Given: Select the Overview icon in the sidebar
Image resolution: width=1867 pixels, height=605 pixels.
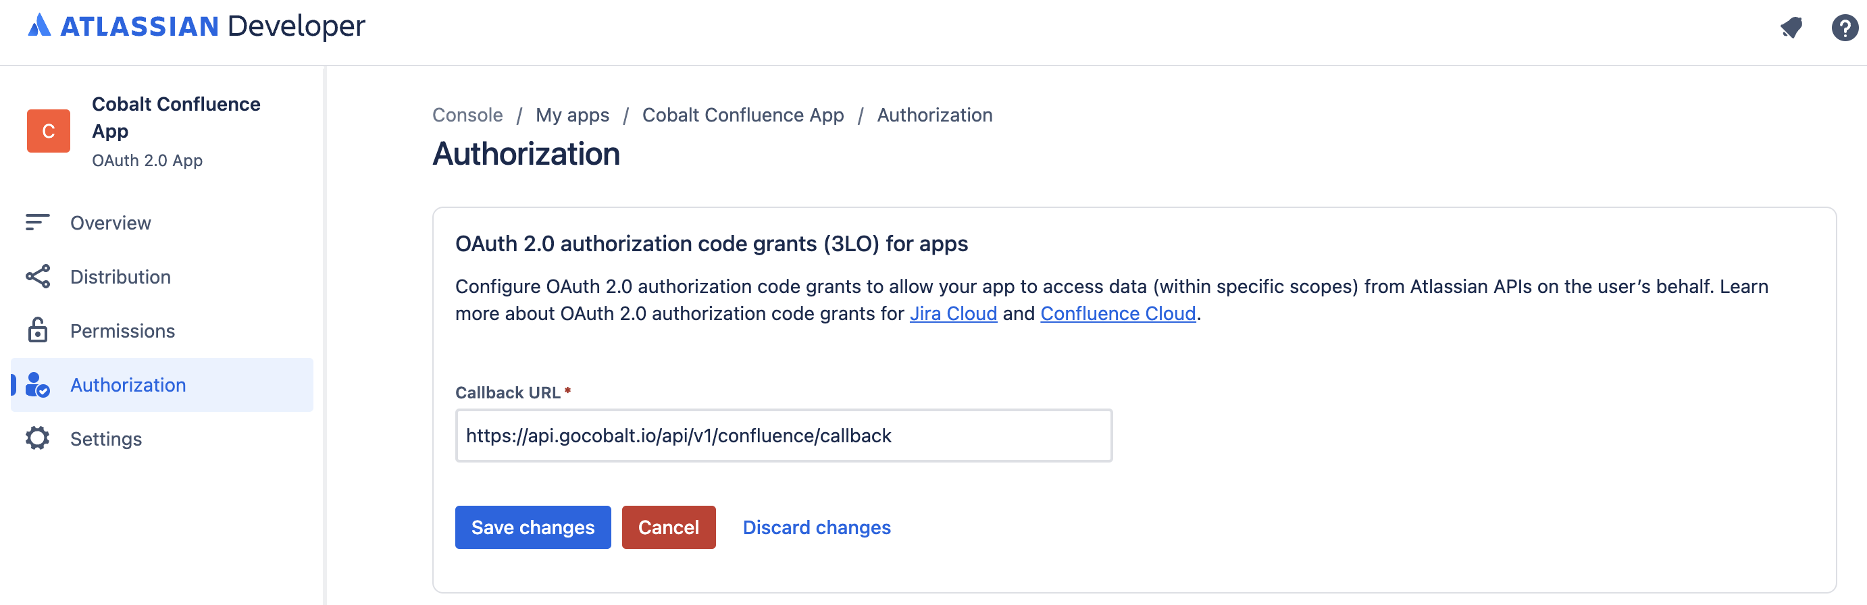Looking at the screenshot, I should 37,222.
